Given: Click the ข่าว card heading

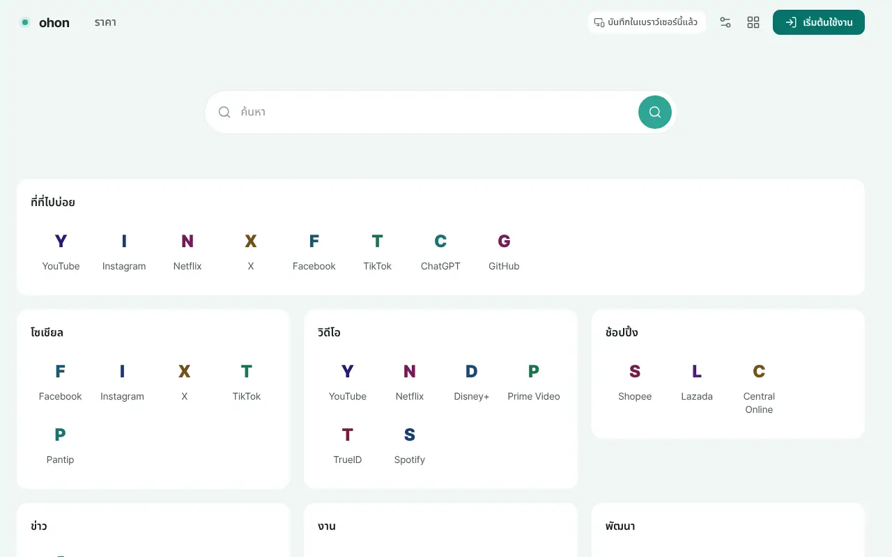Looking at the screenshot, I should coord(39,526).
